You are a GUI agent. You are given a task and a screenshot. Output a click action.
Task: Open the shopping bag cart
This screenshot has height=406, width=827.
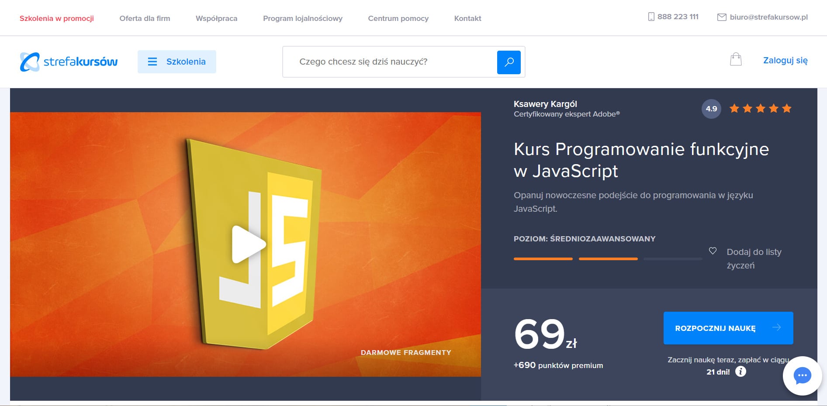point(736,60)
